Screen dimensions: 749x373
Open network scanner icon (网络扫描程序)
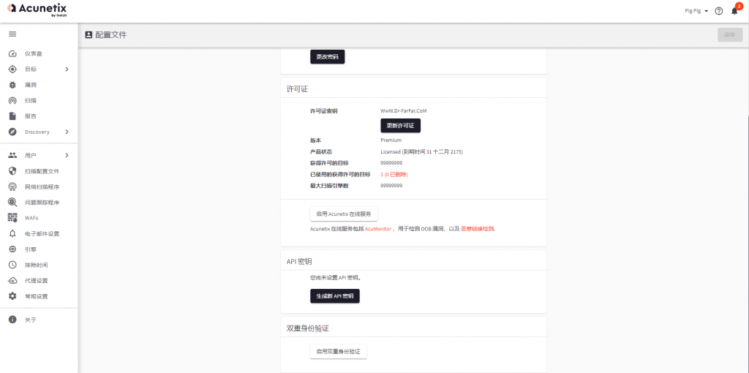[x=13, y=186]
